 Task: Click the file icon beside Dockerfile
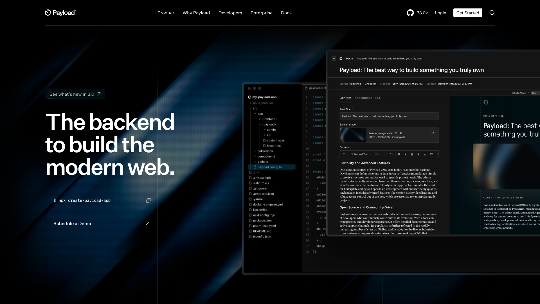pyautogui.click(x=250, y=210)
